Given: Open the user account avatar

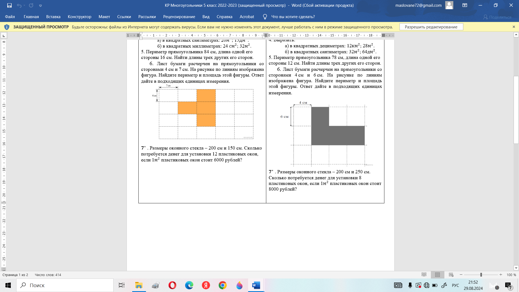Looking at the screenshot, I should (449, 5).
